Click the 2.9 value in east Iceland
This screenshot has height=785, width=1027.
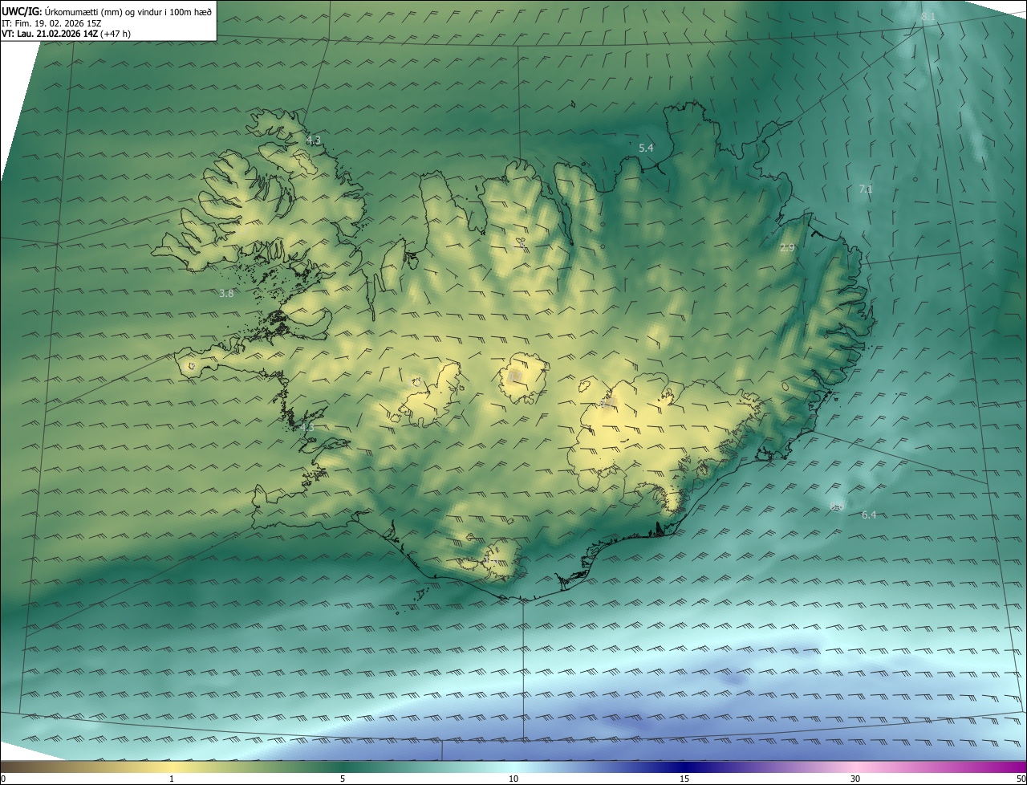tap(787, 247)
